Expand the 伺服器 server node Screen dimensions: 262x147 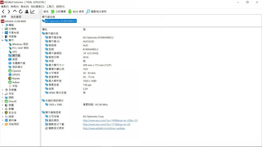[x=3, y=37]
